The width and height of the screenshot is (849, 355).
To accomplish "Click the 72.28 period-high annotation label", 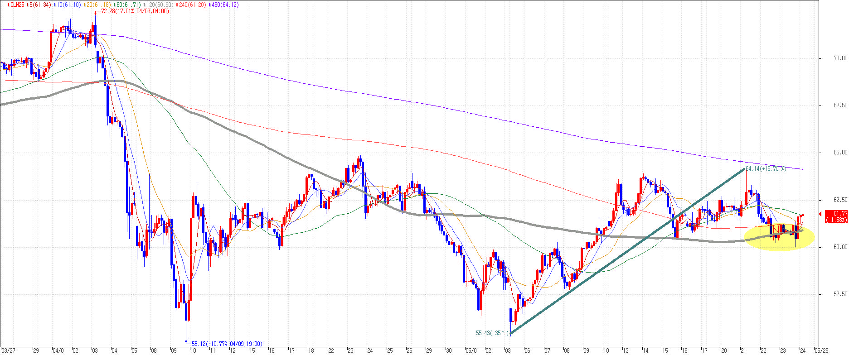I will 135,11.
